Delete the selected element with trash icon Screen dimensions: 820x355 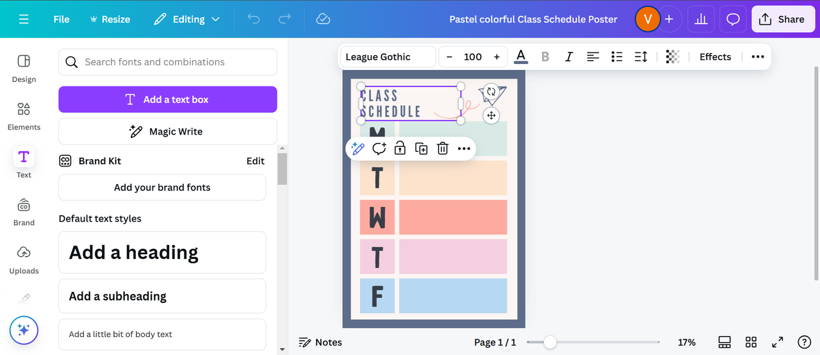(442, 149)
